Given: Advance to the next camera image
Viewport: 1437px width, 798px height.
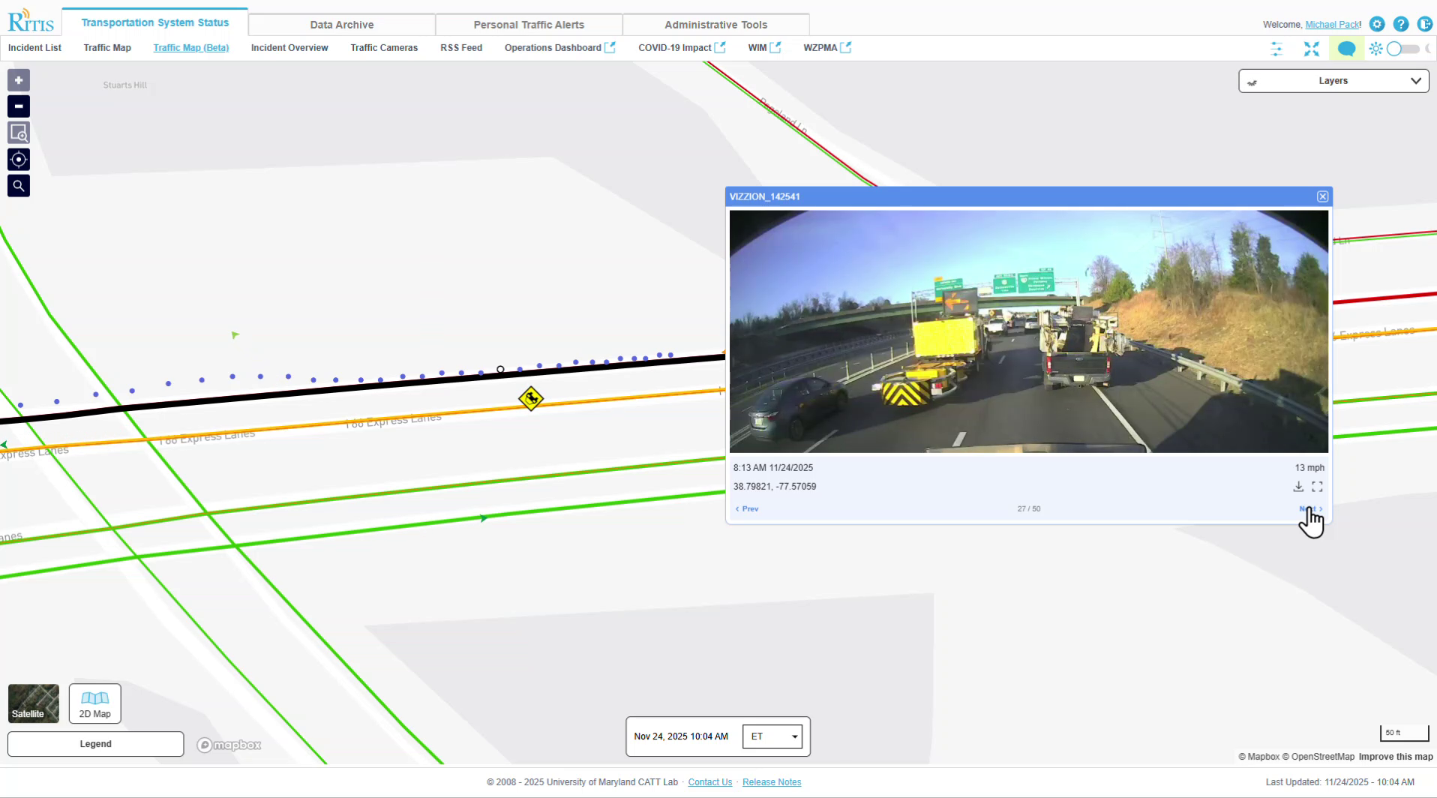Looking at the screenshot, I should click(1311, 508).
